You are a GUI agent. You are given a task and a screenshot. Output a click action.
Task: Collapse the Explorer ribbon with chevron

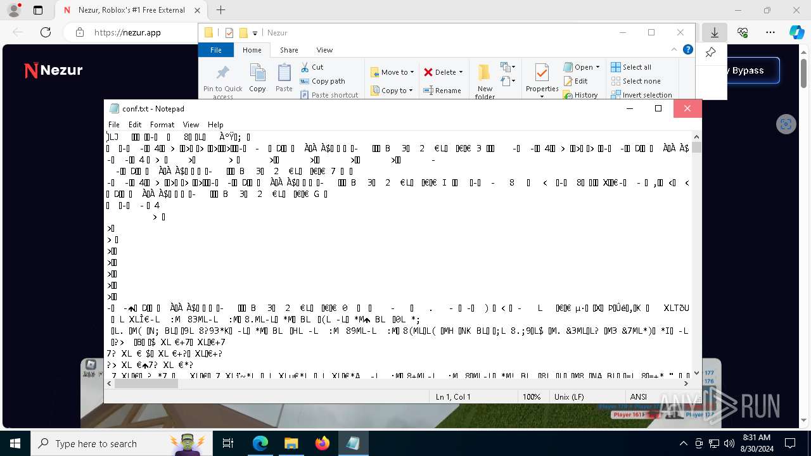pos(674,49)
